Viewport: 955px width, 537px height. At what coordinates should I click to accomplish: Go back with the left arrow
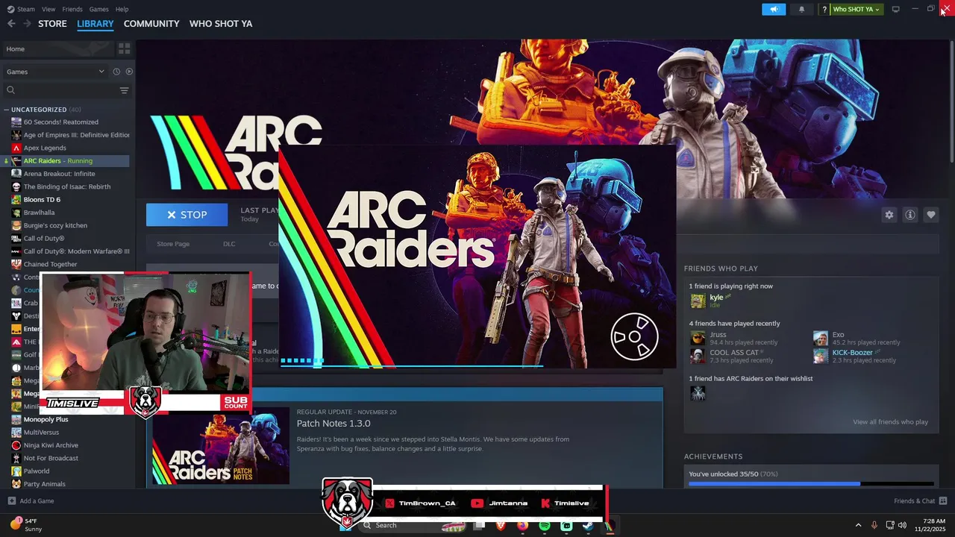point(11,24)
